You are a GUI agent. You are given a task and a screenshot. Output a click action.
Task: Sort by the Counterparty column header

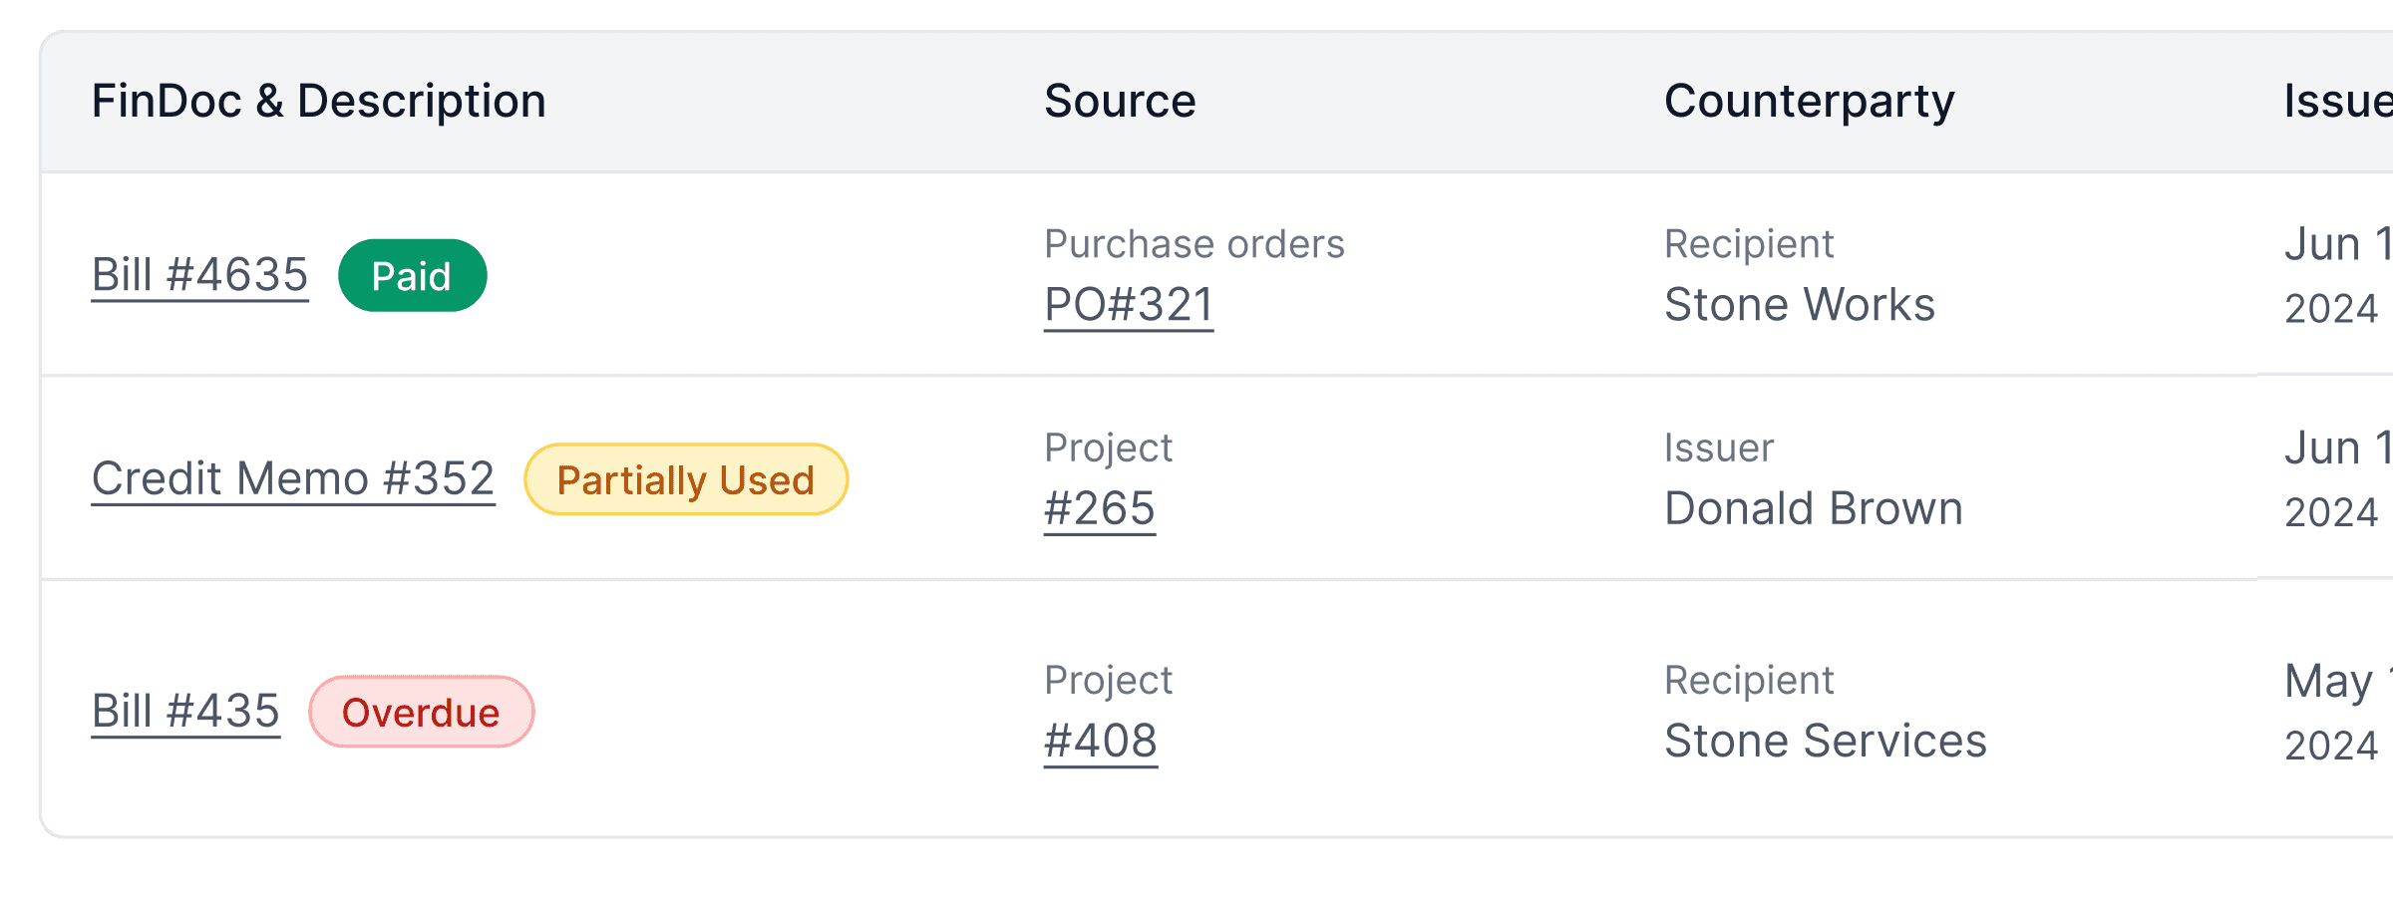1809,100
